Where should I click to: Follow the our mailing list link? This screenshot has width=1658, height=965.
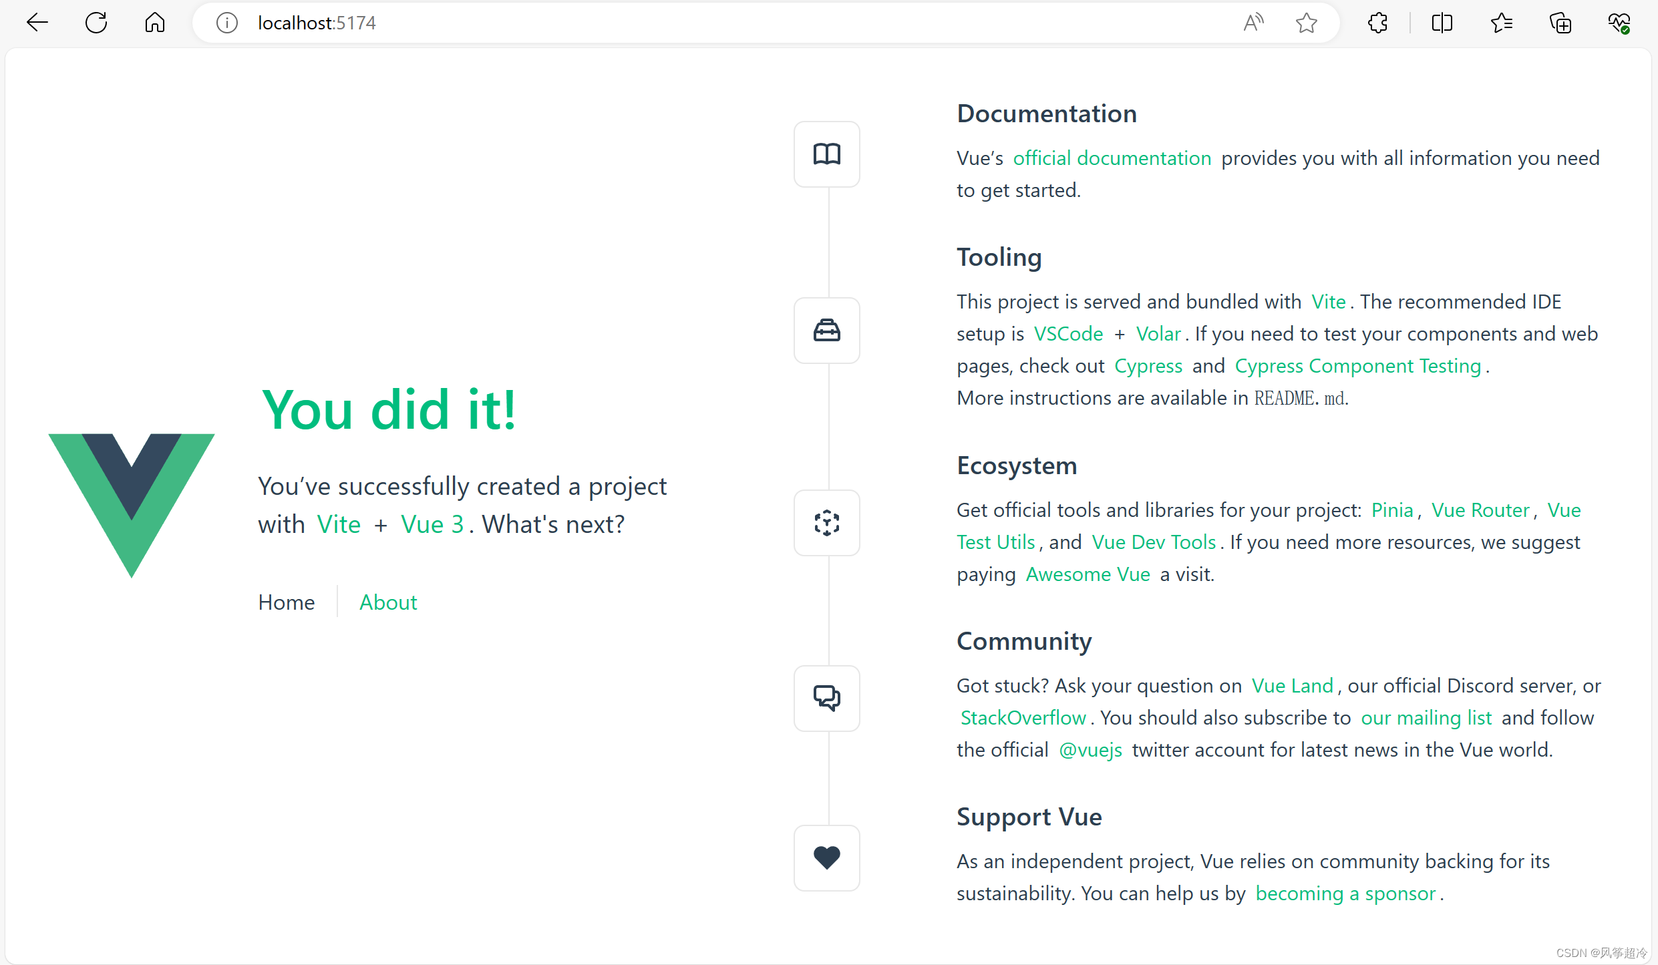pos(1426,718)
